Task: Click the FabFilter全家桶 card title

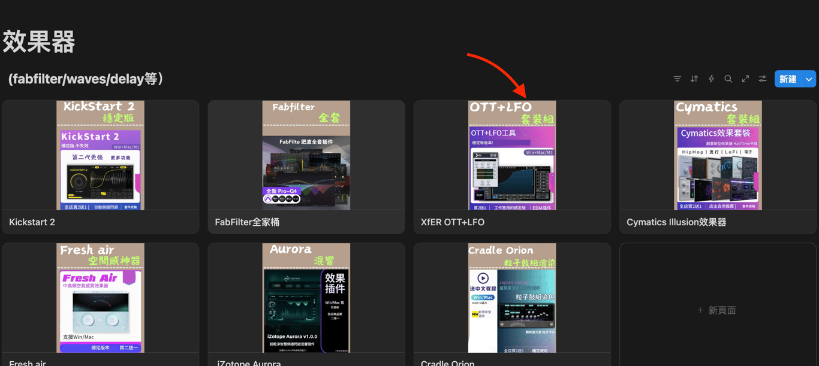Action: pyautogui.click(x=247, y=222)
